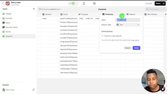This screenshot has width=167, height=94.
Task: Select the Nombre column header
Action: [x=50, y=14]
